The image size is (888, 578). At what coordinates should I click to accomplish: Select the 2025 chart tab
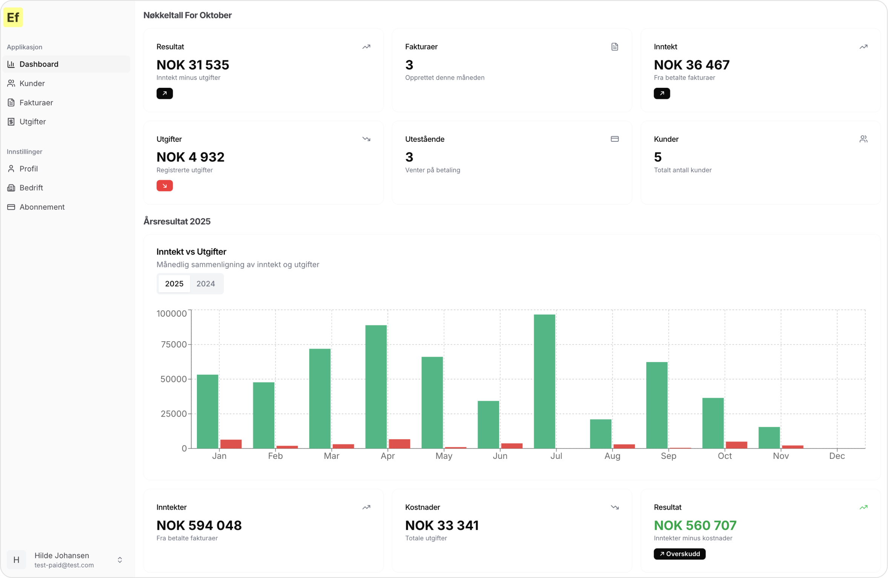pyautogui.click(x=174, y=284)
